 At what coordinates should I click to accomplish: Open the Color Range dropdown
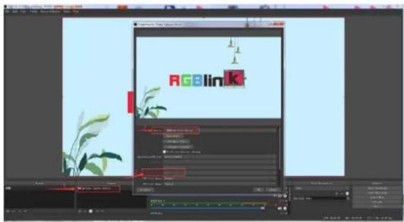[220, 184]
